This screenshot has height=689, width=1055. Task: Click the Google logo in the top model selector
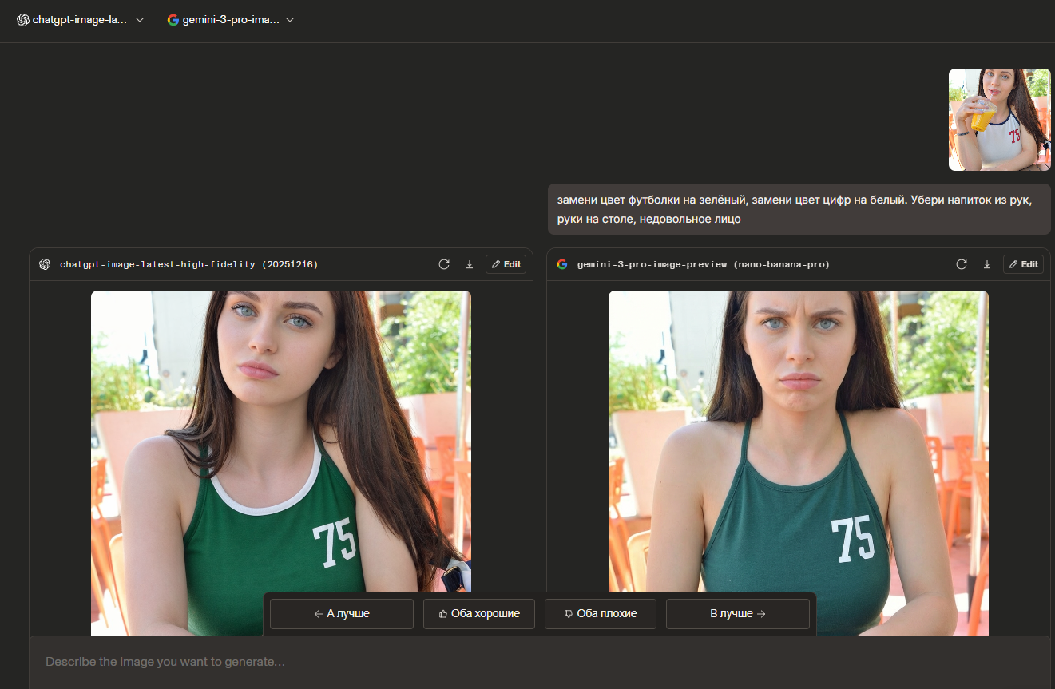173,20
